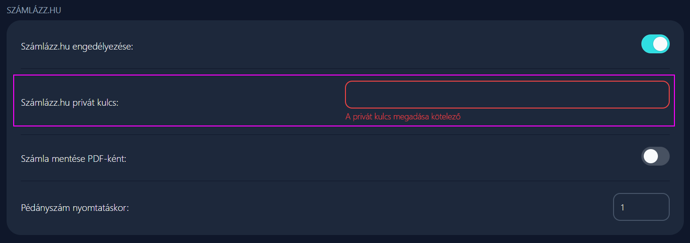Click the knob of the PDF save toggle
The width and height of the screenshot is (690, 243).
[650, 156]
